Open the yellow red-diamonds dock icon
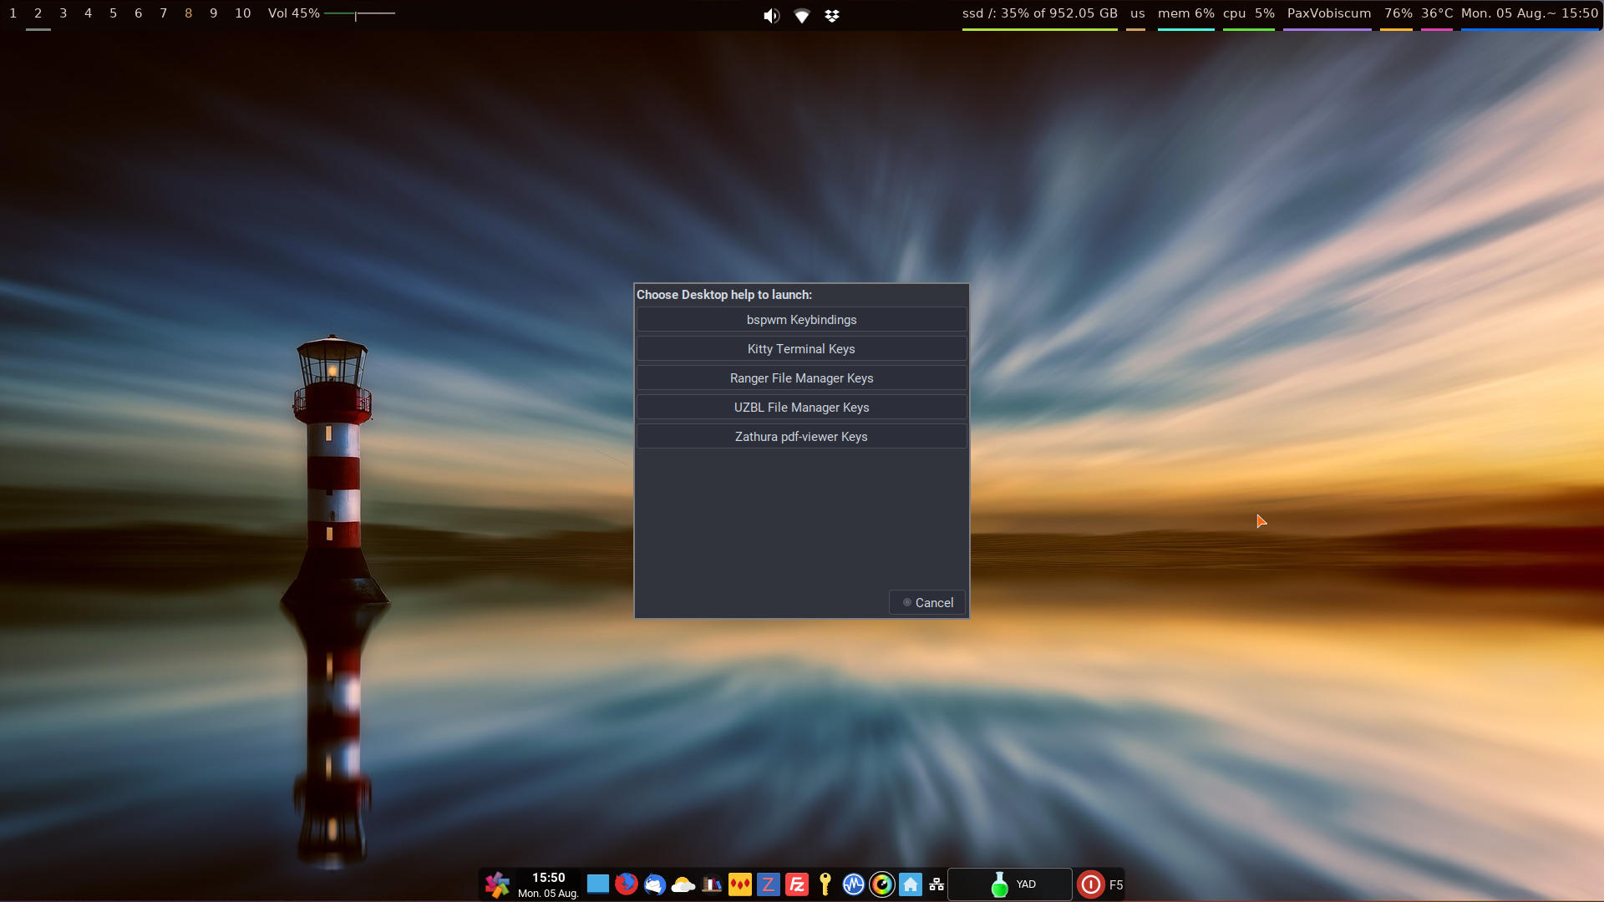 pyautogui.click(x=740, y=884)
